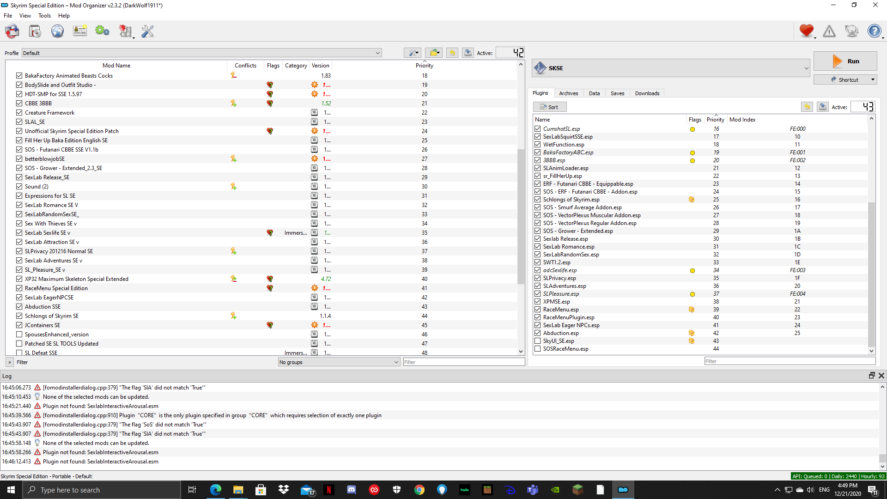Screen dimensions: 887x499
Task: Open the Instance manager toolbar icon
Action: point(12,31)
